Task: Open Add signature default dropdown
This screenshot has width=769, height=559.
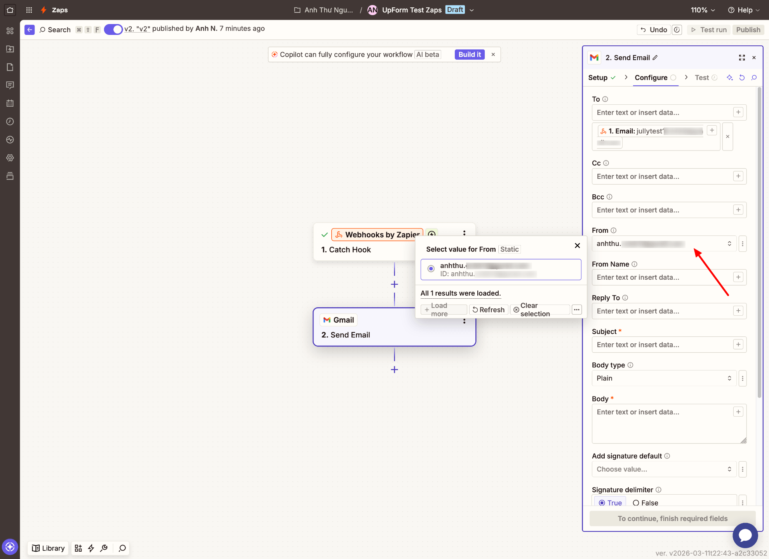Action: point(664,469)
